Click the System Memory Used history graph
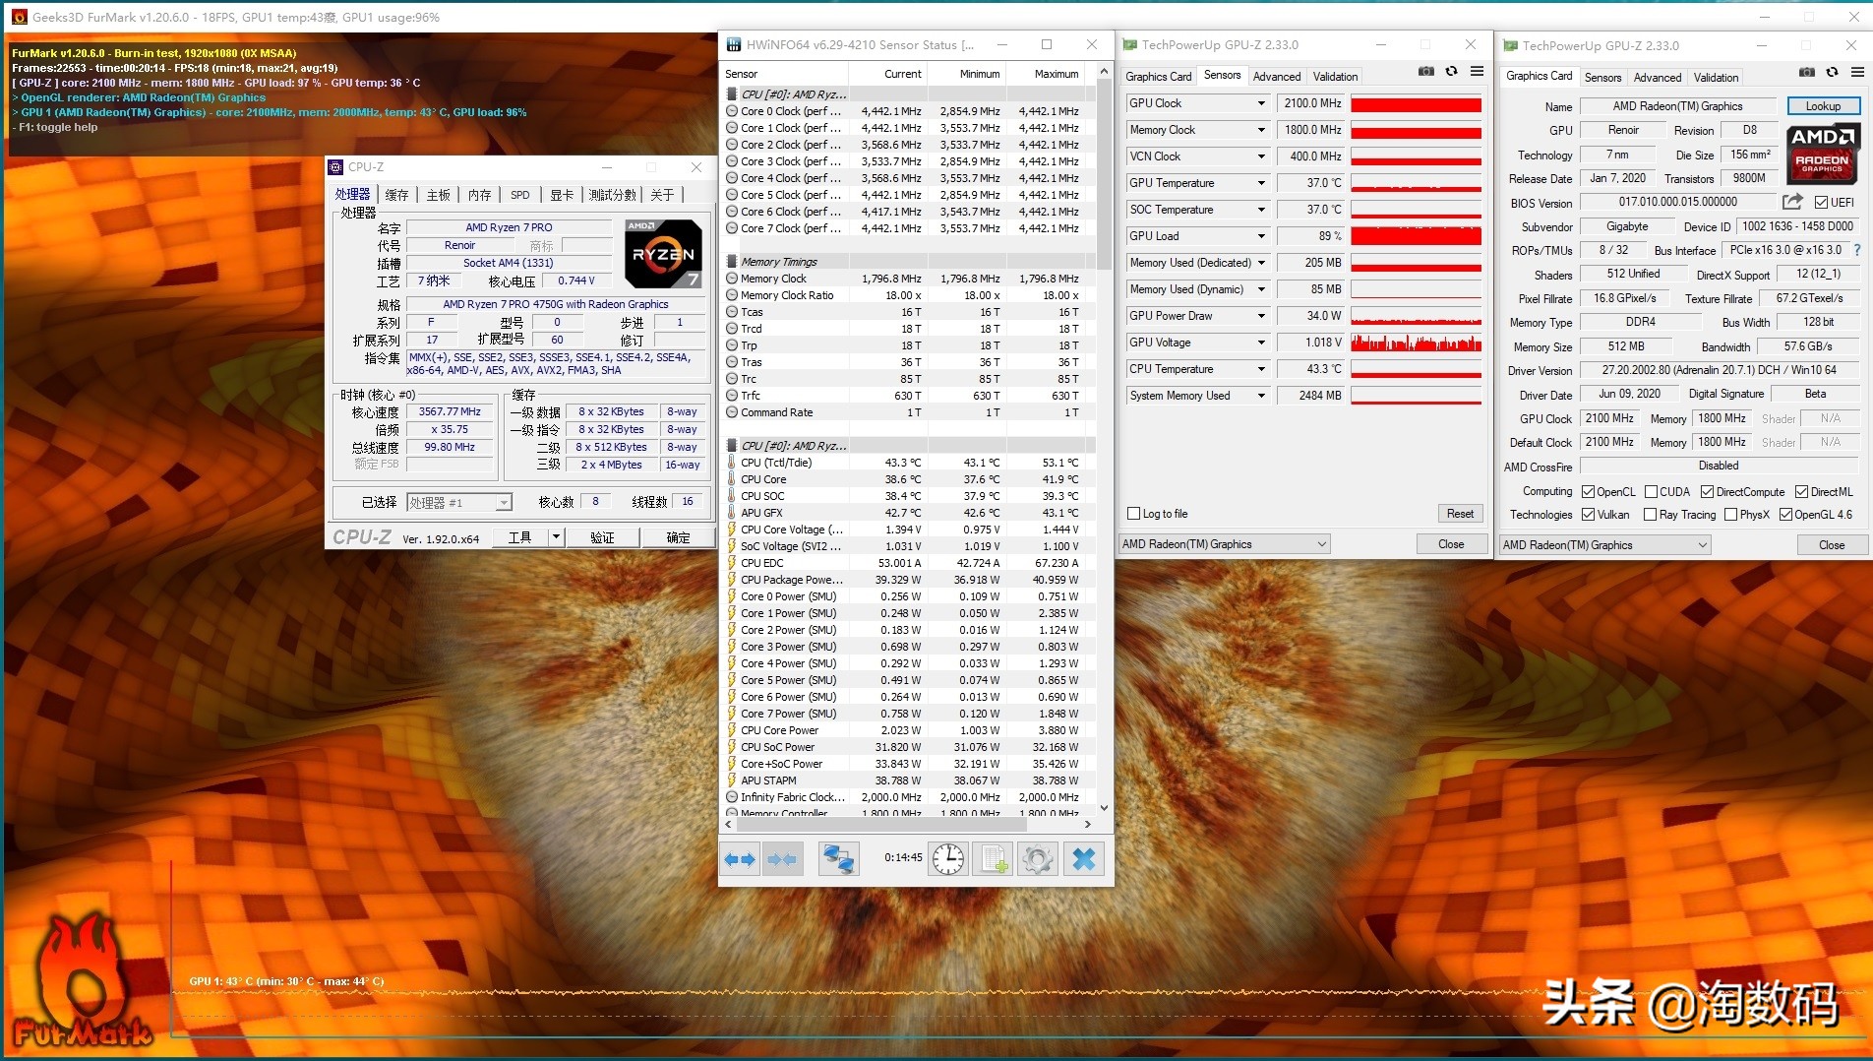This screenshot has height=1061, width=1873. [x=1416, y=396]
